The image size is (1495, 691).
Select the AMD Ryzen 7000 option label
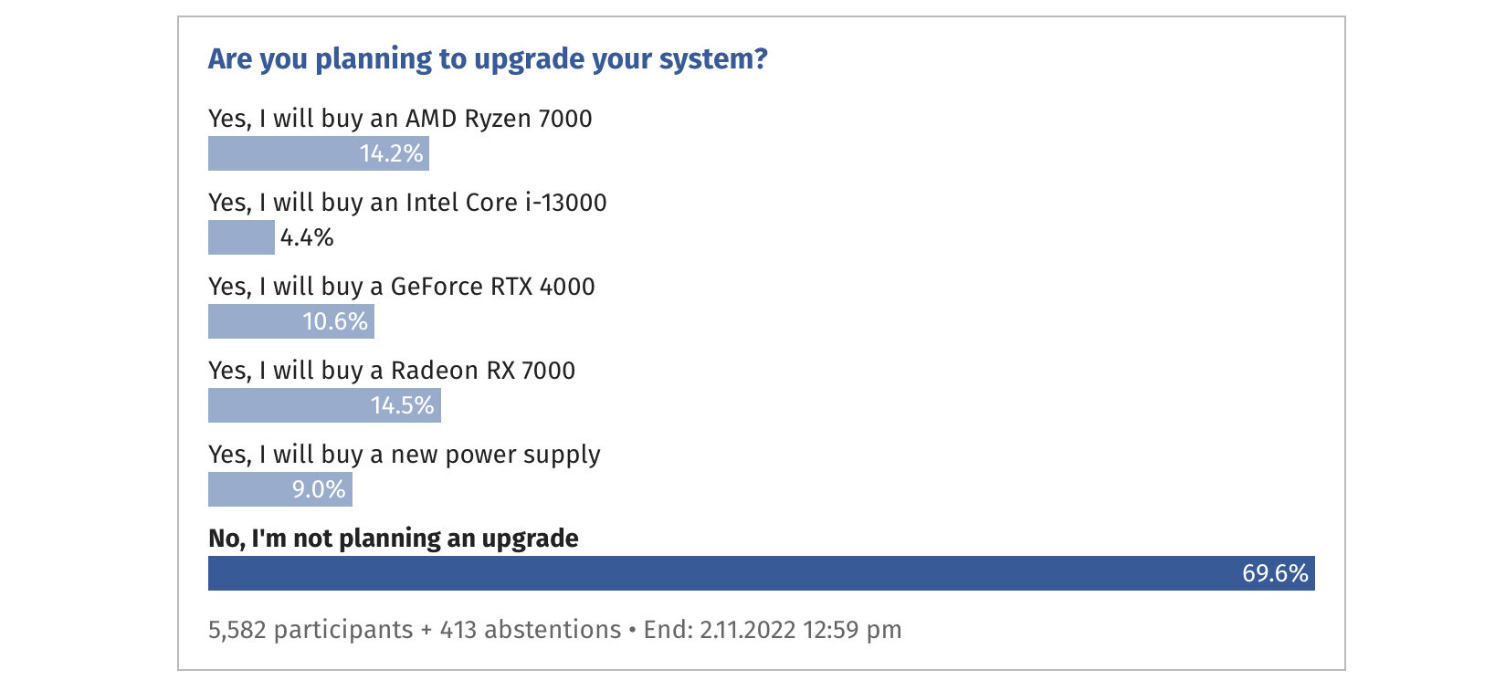coord(400,119)
